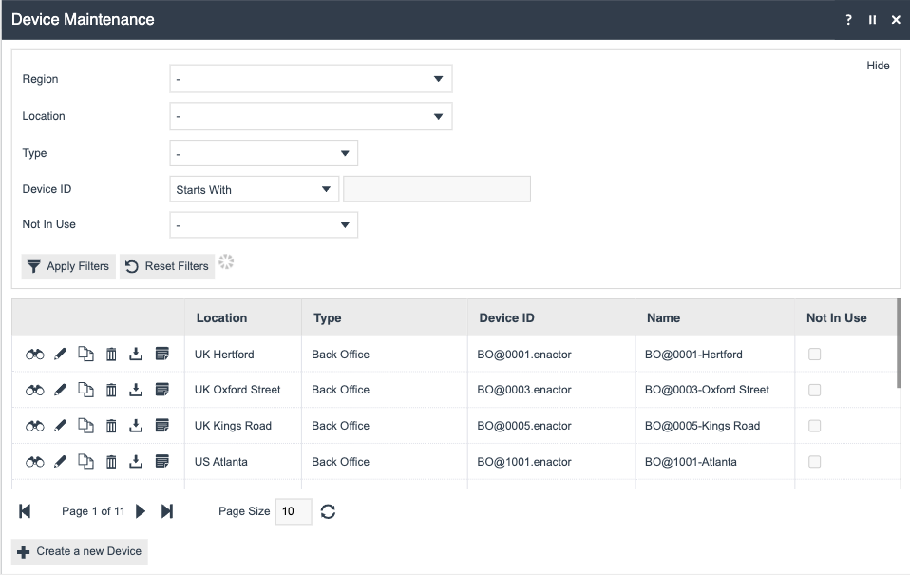Viewport: 910px width, 575px height.
Task: Open the Device ID Starts With dropdown
Action: click(254, 189)
